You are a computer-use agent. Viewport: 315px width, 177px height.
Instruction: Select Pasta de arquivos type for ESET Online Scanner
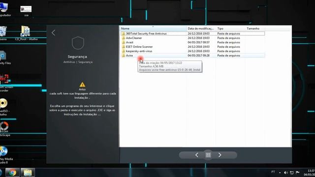point(228,47)
